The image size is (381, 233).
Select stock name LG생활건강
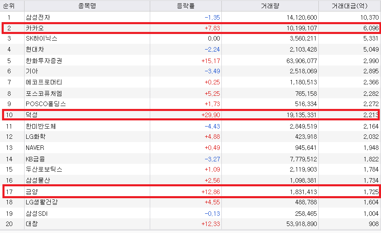[x=42, y=202]
